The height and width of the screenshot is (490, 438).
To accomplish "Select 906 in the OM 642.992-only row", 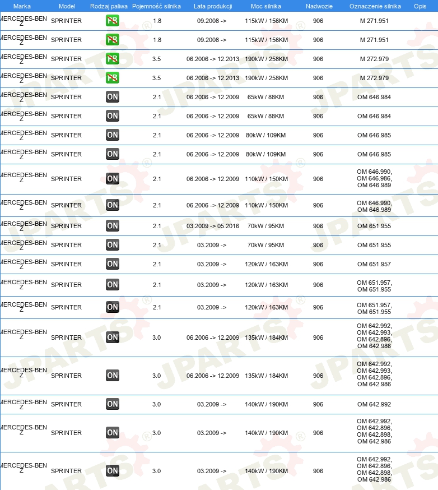I will (318, 404).
